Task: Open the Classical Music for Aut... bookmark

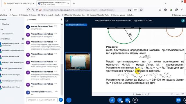Action: click(98, 15)
